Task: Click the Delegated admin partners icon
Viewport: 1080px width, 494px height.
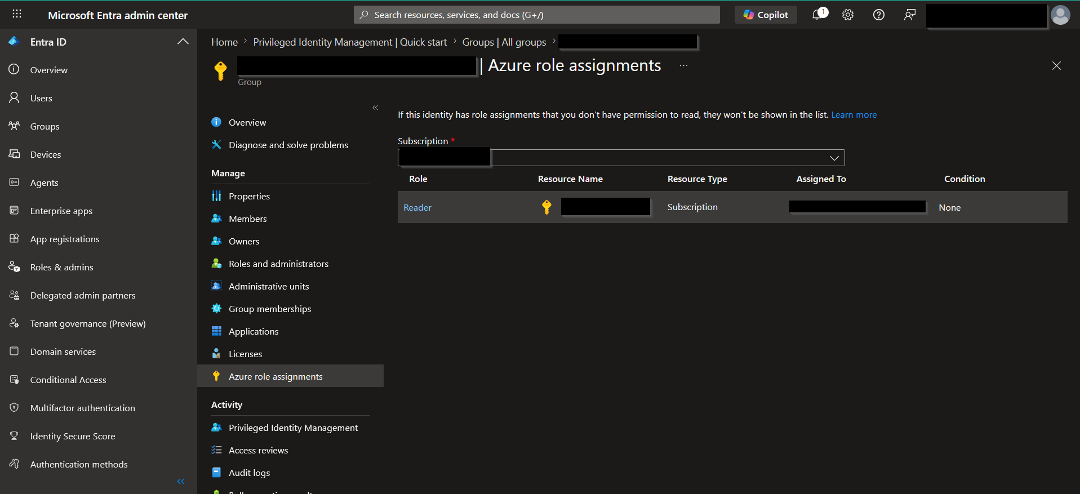Action: coord(15,295)
